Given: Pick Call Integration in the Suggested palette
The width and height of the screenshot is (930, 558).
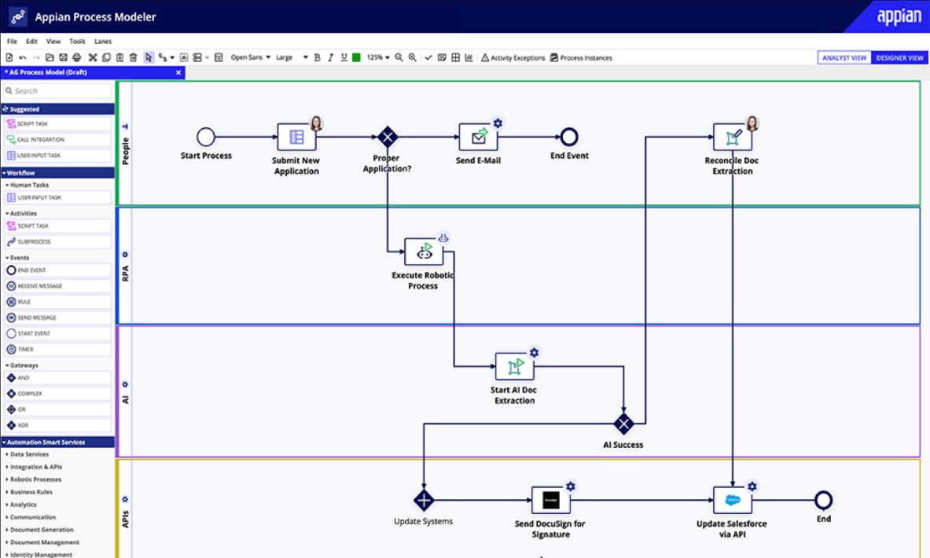Looking at the screenshot, I should coord(57,139).
